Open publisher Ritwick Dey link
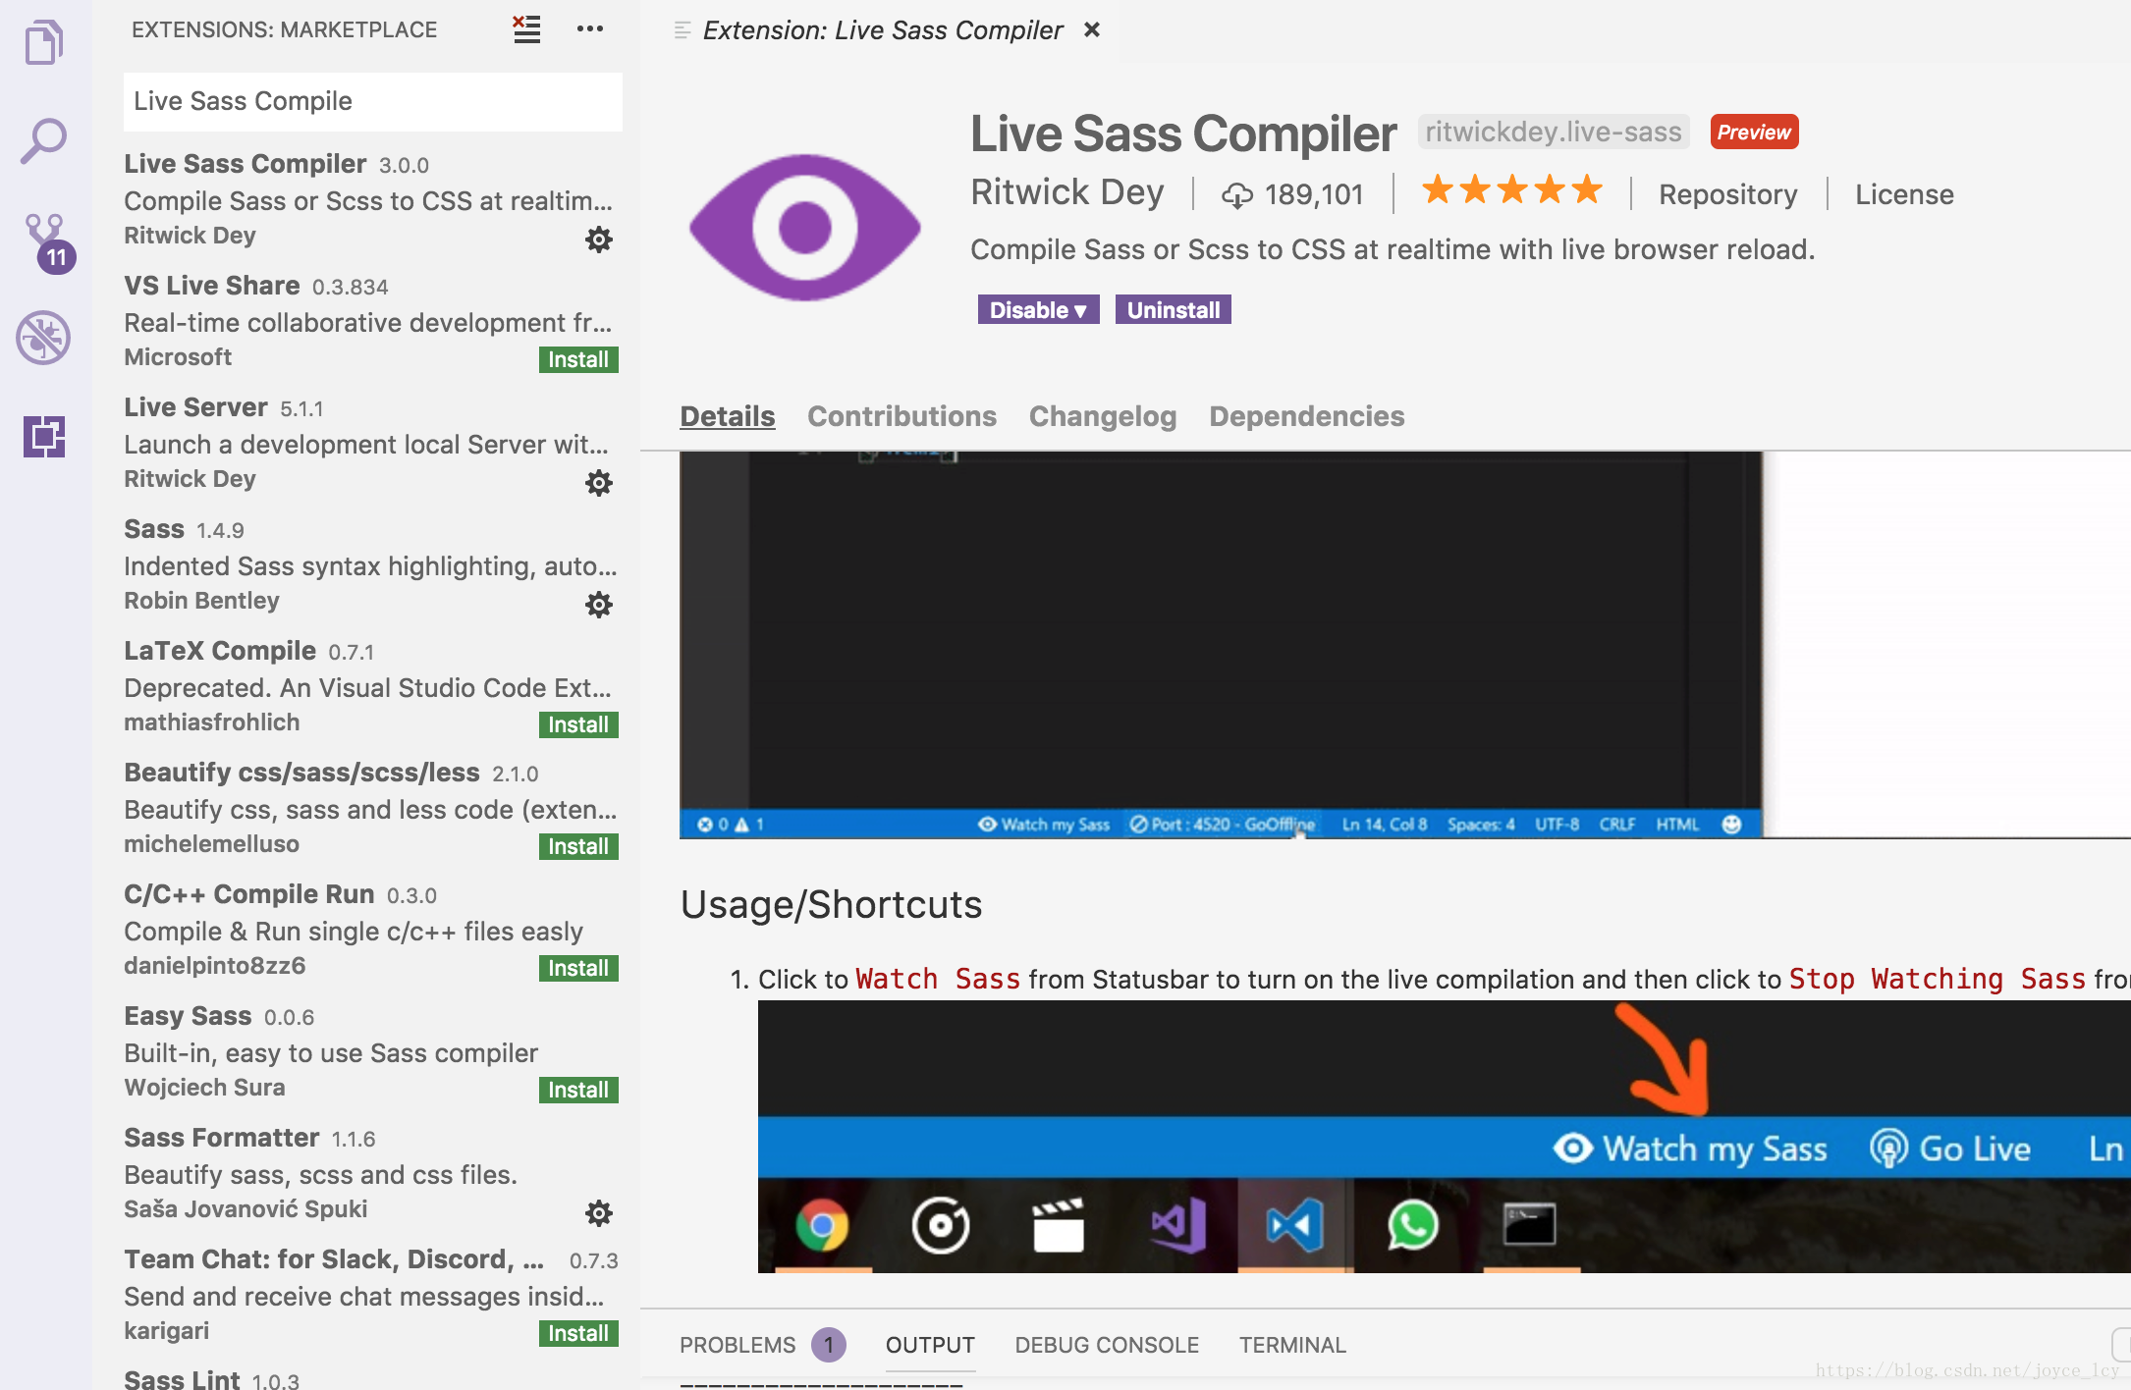The height and width of the screenshot is (1390, 2131). pos(1067,192)
